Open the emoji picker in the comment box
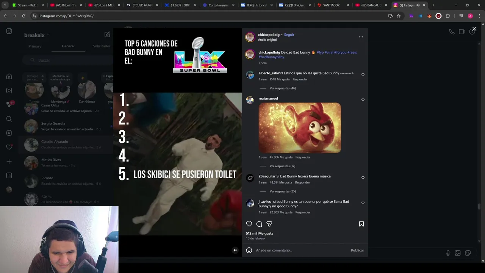This screenshot has width=485, height=273. (x=249, y=250)
